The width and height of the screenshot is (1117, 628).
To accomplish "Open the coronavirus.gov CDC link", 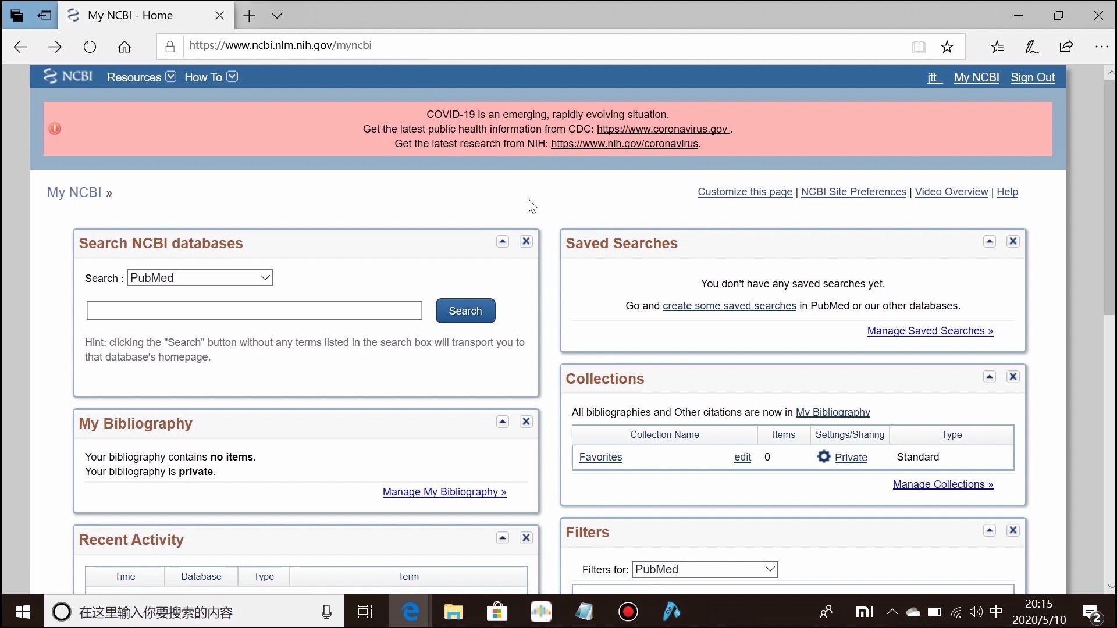I will [663, 129].
